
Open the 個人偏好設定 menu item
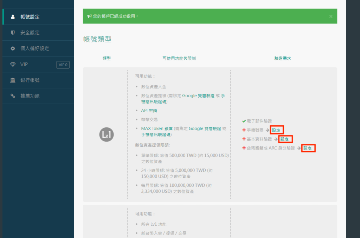[x=34, y=48]
